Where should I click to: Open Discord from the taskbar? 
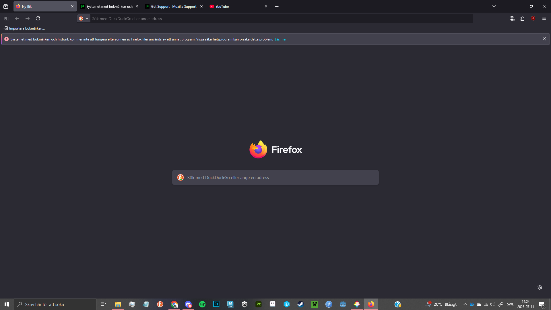[188, 304]
